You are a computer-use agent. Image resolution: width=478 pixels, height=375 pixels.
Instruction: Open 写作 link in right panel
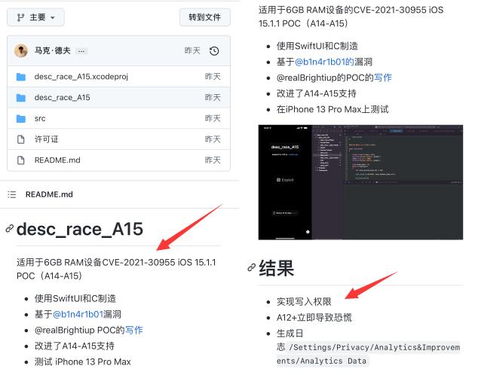click(383, 78)
